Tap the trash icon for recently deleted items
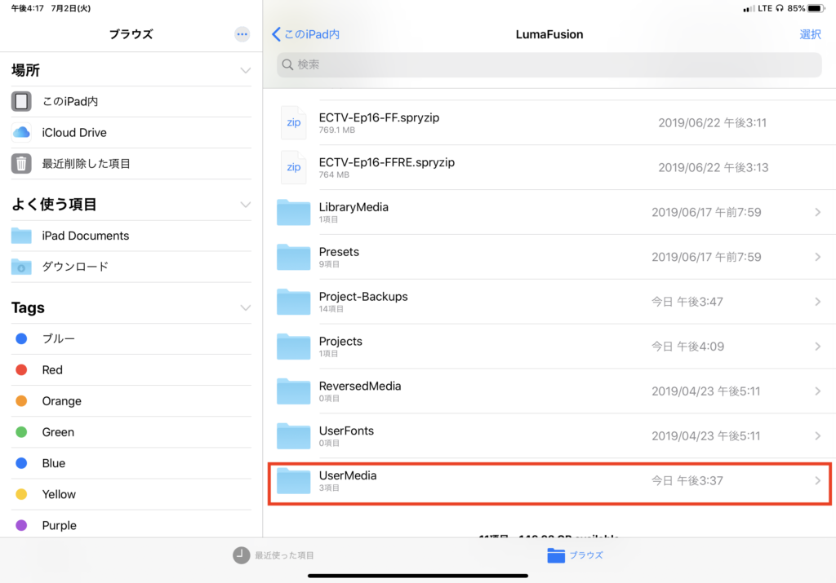Viewport: 836px width, 583px height. coord(21,163)
